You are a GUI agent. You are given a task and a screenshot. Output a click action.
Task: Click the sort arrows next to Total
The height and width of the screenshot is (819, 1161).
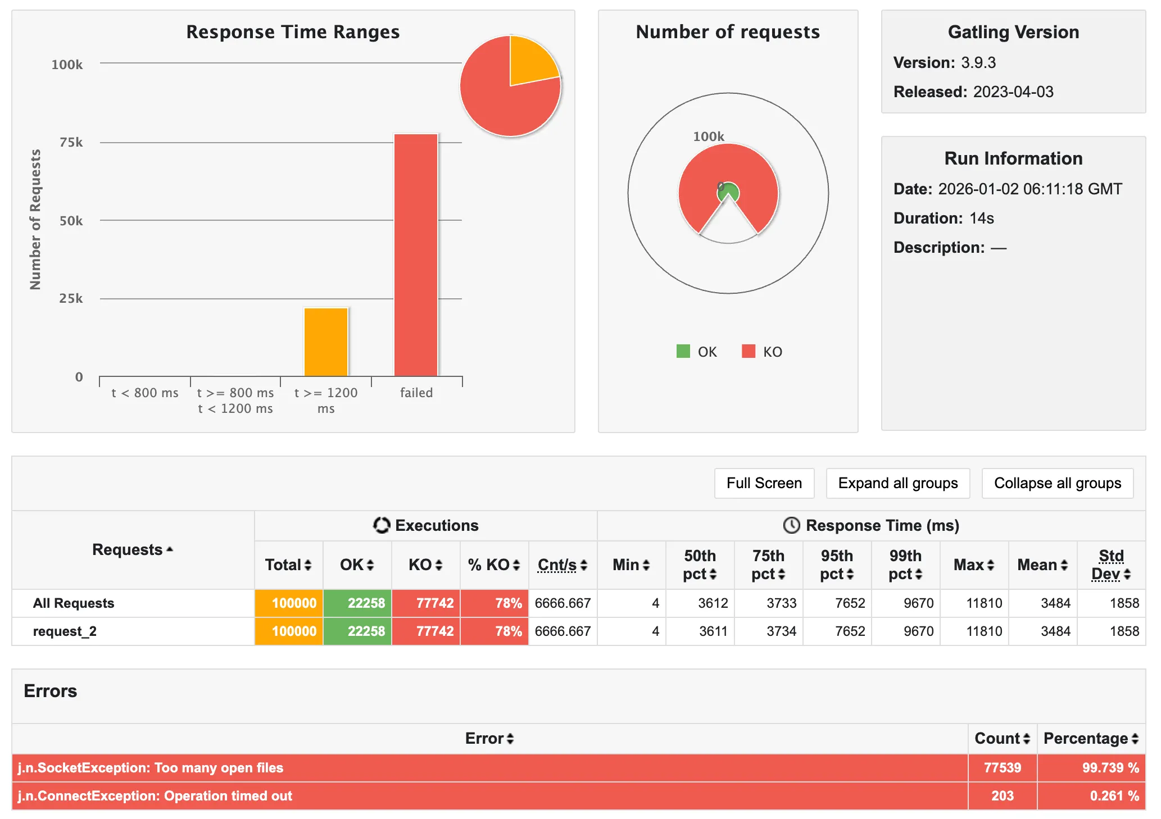pyautogui.click(x=307, y=565)
